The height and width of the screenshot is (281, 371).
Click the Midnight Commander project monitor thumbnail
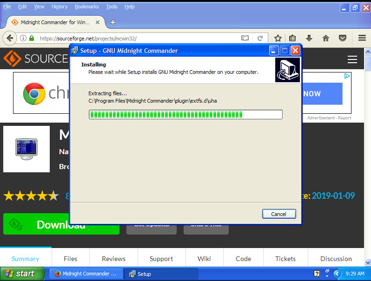pyautogui.click(x=26, y=149)
